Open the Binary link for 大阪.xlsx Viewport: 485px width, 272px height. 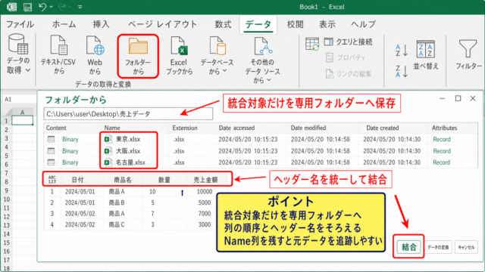70,151
